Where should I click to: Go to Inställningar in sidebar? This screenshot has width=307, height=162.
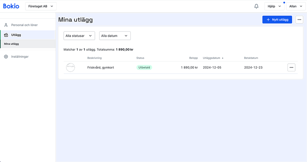(x=20, y=57)
